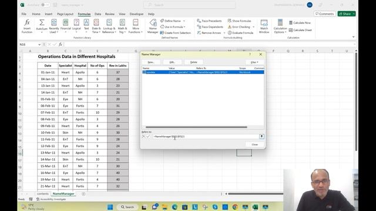Click Error Checking
The width and height of the screenshot is (376, 211).
pyautogui.click(x=239, y=27)
